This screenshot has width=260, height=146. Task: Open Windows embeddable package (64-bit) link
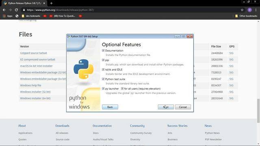pos(43,79)
